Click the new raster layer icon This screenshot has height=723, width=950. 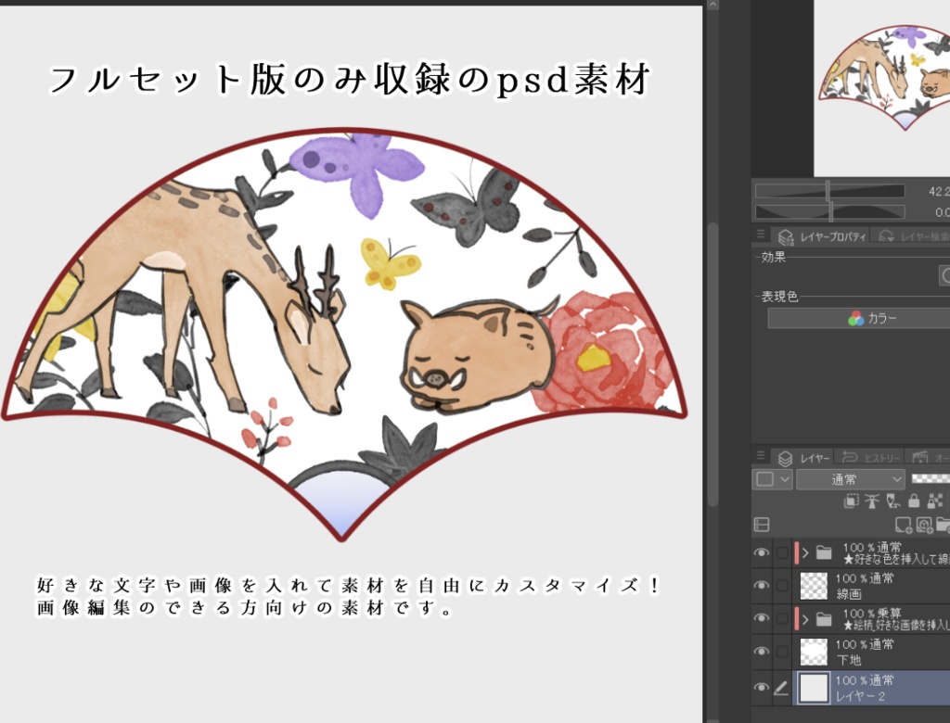coord(904,525)
